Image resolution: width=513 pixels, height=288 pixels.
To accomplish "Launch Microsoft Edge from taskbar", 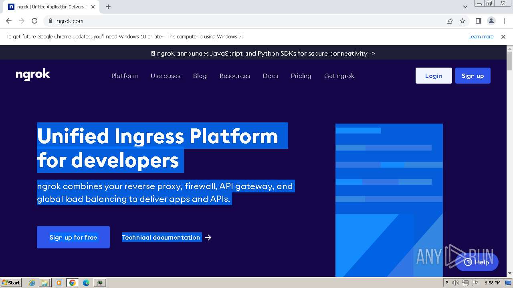I will [x=86, y=283].
